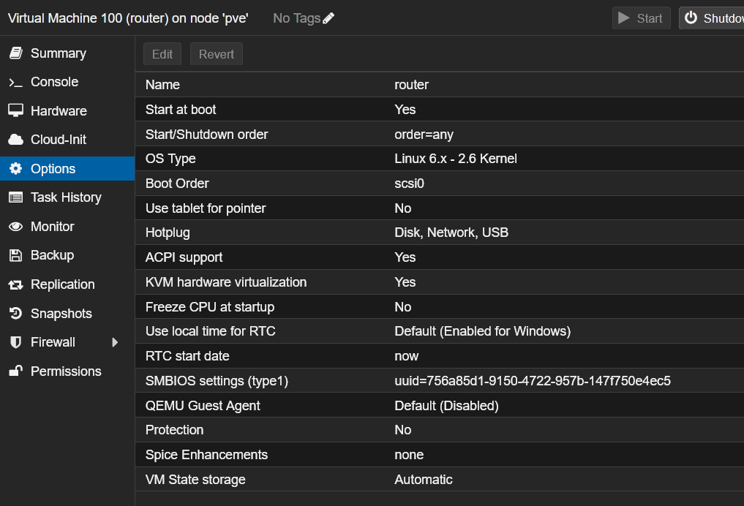Click the pencil icon next to No Tags

pos(328,18)
